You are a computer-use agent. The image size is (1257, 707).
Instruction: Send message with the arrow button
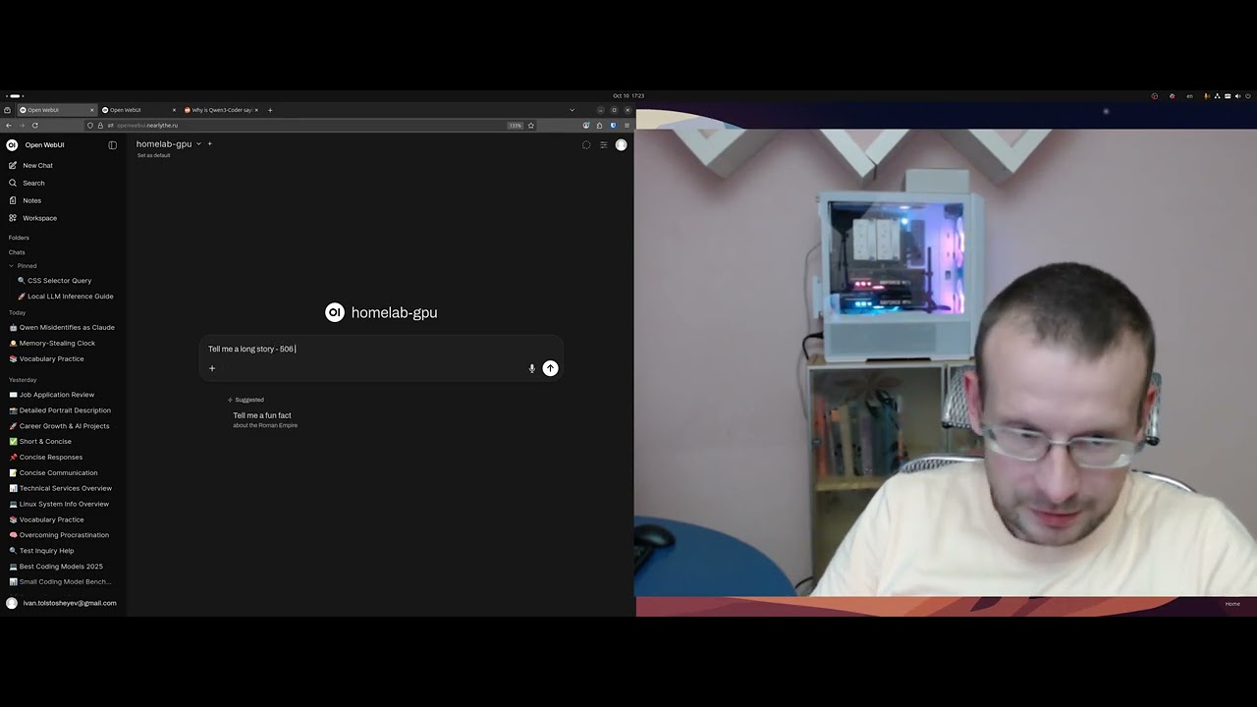[550, 368]
